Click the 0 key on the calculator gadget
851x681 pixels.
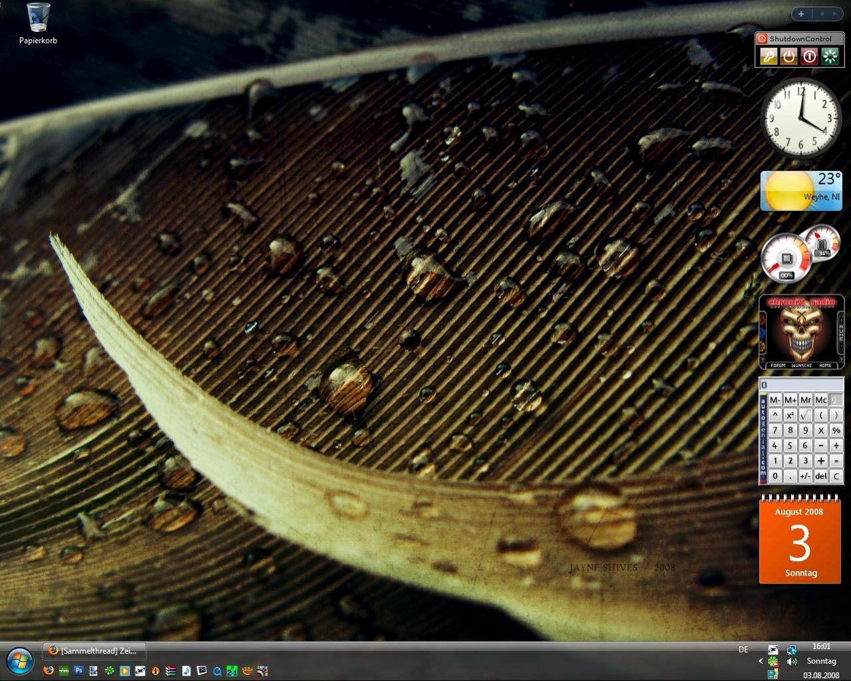pos(774,476)
